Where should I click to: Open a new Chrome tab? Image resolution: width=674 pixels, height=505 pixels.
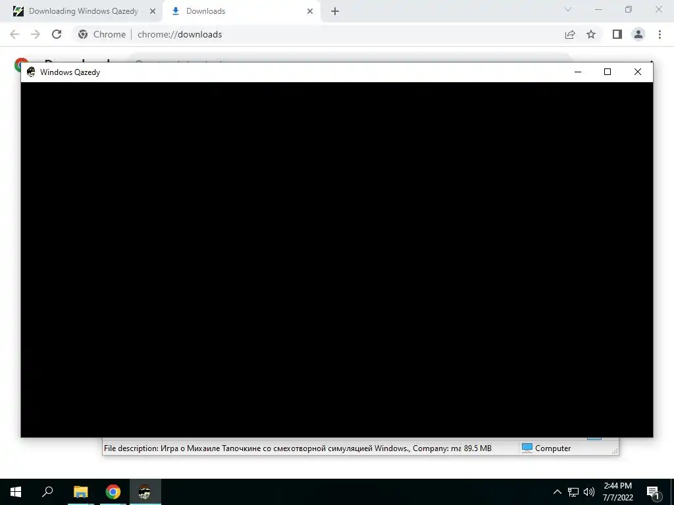pos(335,11)
